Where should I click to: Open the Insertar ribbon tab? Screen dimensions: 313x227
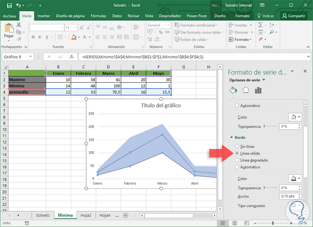43,16
